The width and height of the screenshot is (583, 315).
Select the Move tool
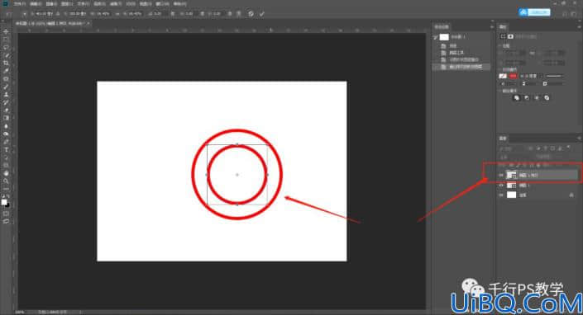click(6, 31)
